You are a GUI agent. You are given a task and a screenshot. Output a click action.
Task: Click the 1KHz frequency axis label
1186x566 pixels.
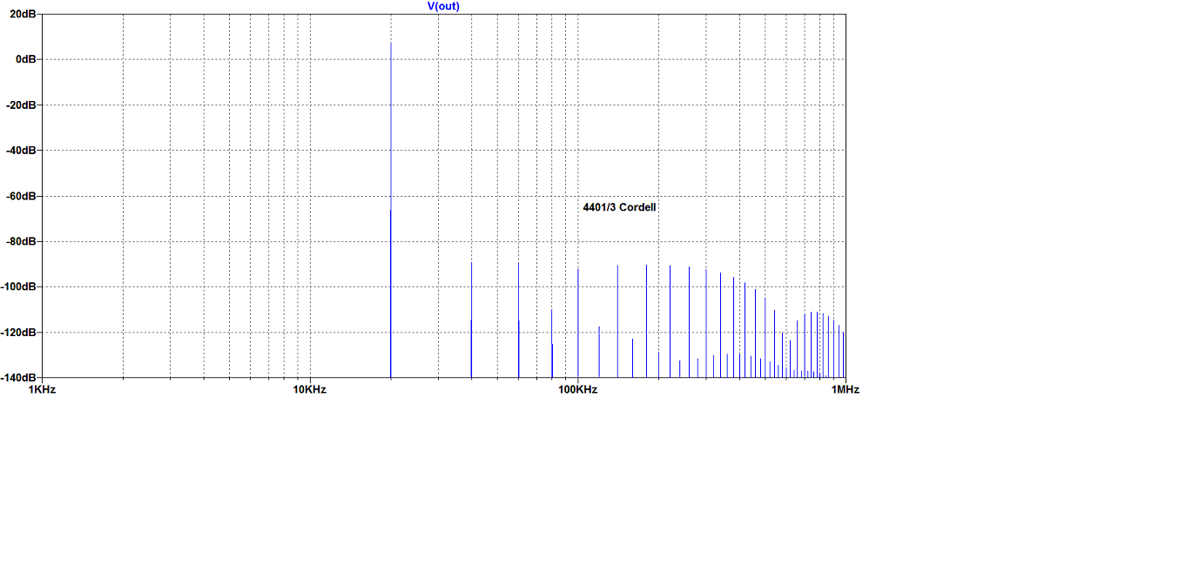42,389
